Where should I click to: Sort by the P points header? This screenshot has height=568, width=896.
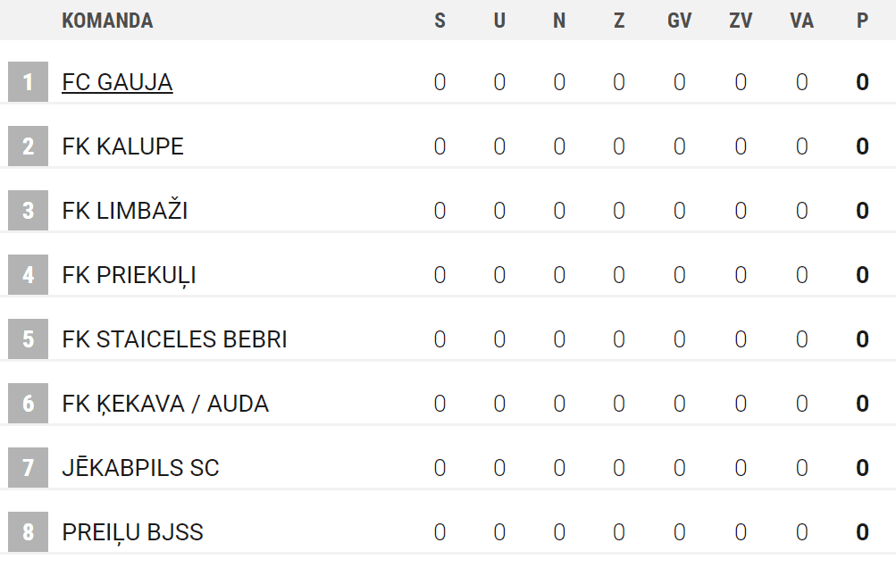click(862, 21)
